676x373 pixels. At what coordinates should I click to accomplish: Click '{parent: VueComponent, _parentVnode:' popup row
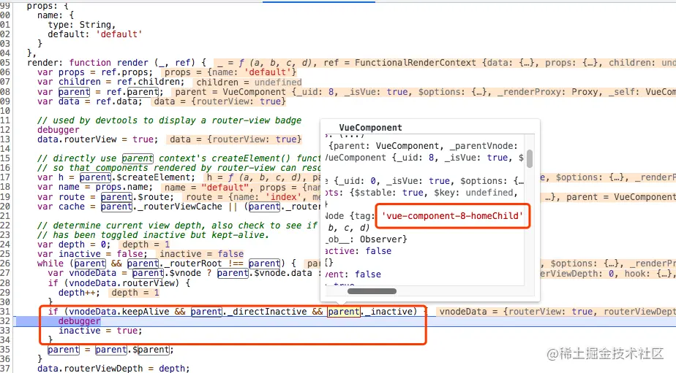(x=423, y=146)
